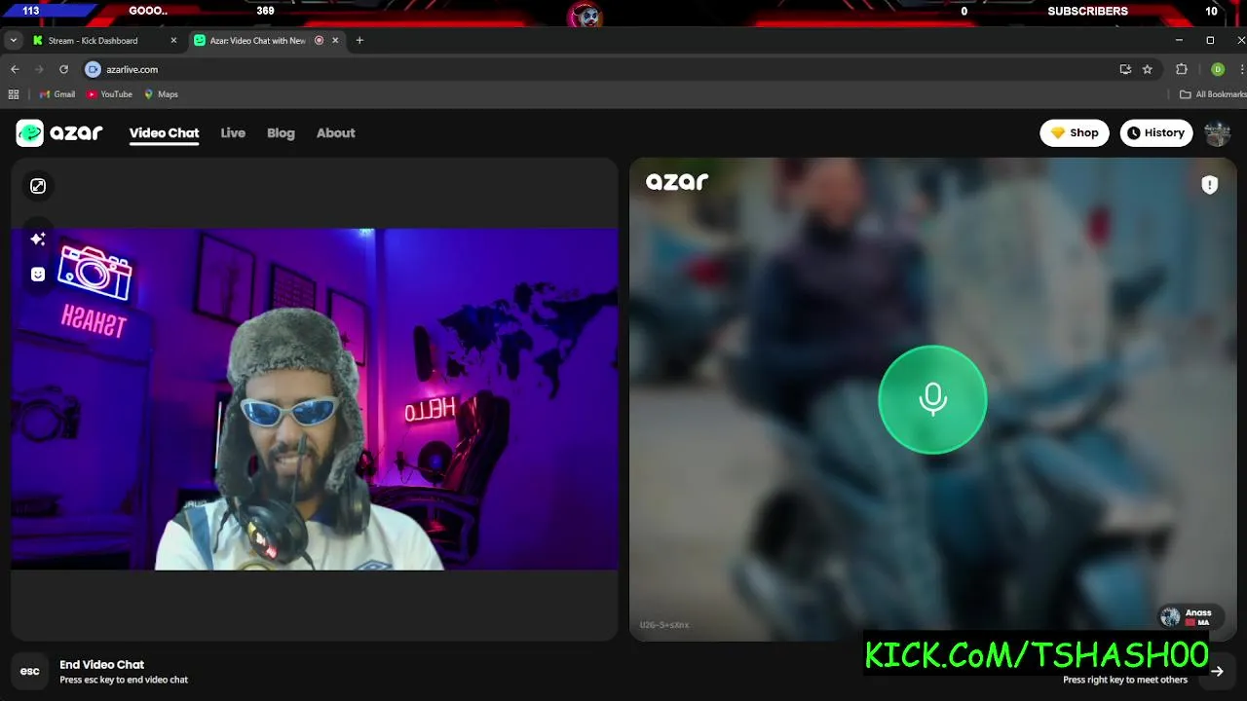Screen dimensions: 1247x701
Task: Open the tab search dropdown
Action: point(13,41)
